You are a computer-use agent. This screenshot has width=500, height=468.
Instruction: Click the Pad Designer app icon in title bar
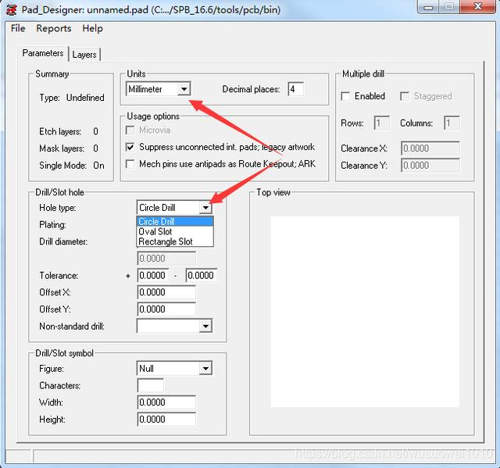(x=11, y=9)
